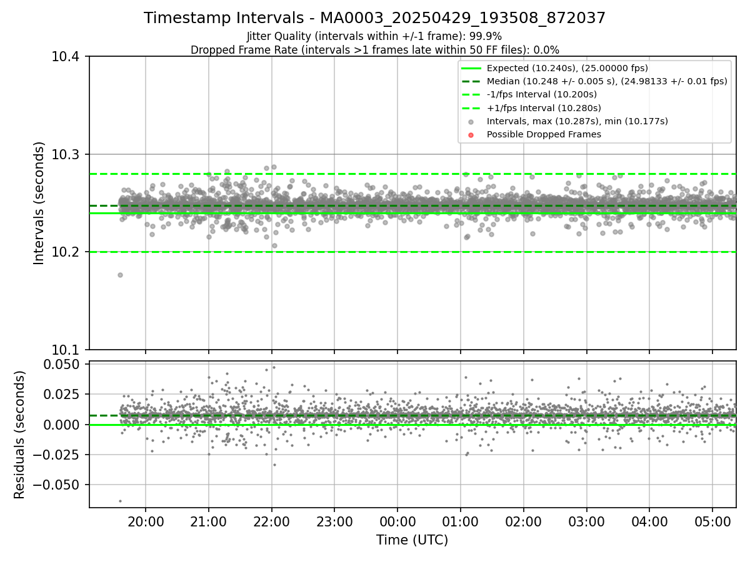Click the residual tick label '−0.025'
The height and width of the screenshot is (562, 750).
[56, 455]
